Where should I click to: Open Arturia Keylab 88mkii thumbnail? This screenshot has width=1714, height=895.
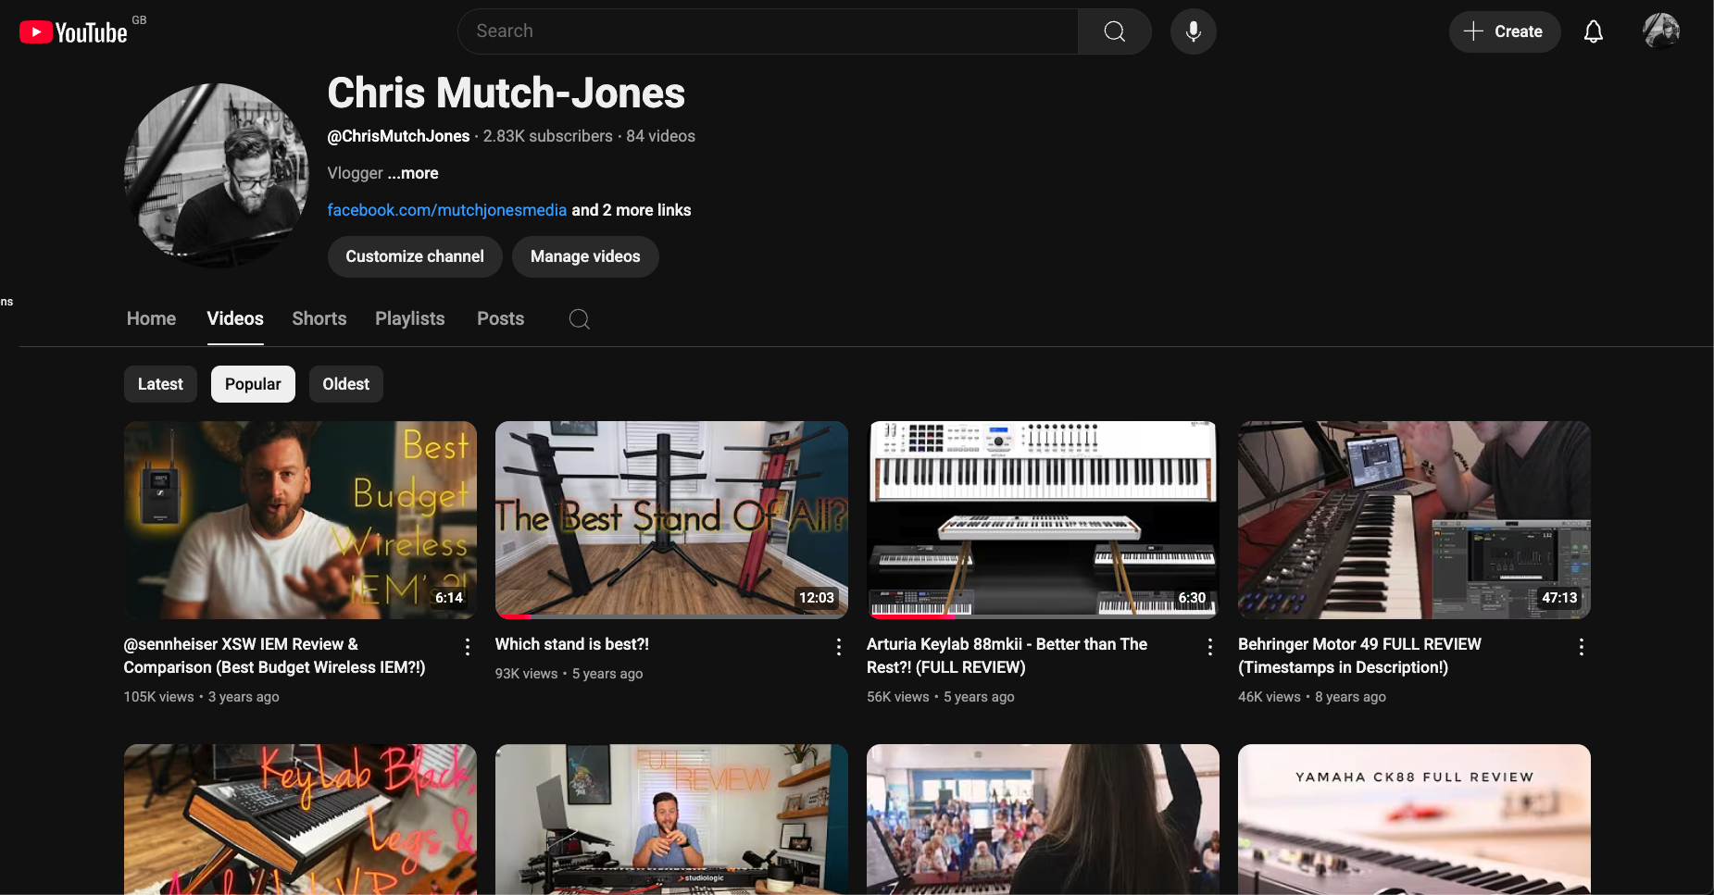(1043, 520)
